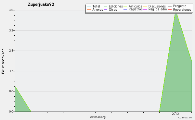The height and width of the screenshot is (120, 195).
Task: Click the Ediciones/mes y-axis title
Action: [x=3, y=61]
